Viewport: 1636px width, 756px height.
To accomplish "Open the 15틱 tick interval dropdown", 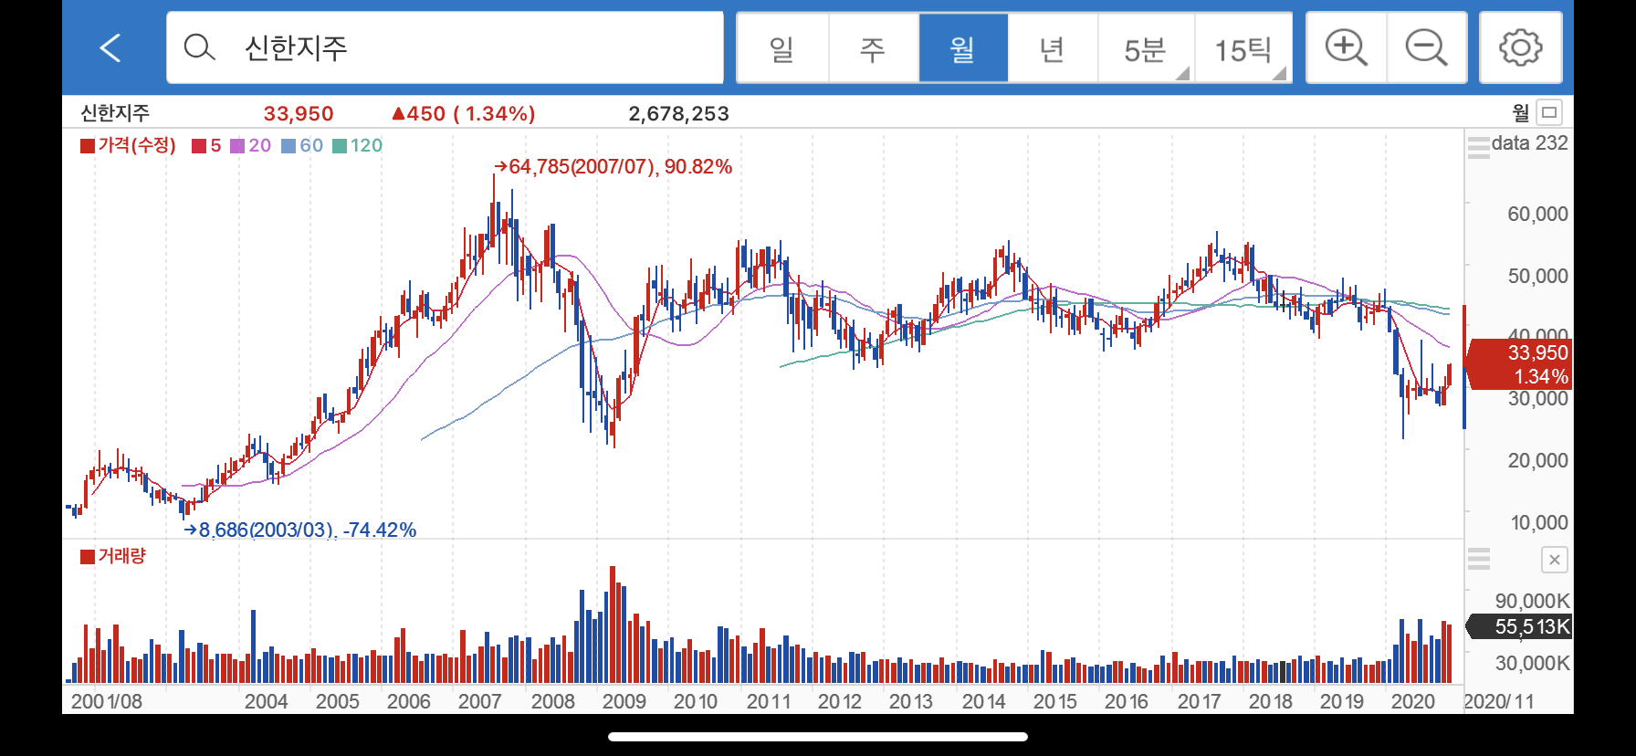I will tap(1243, 48).
